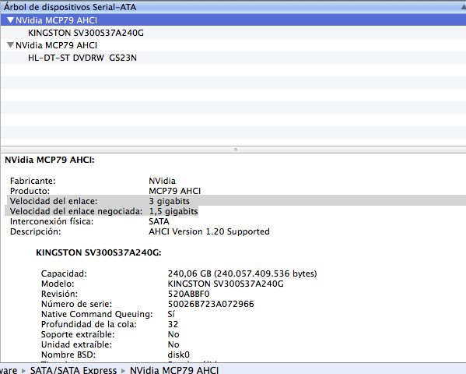Viewport: 466px width, 374px height.
Task: Click the 'Modelo:' label
Action: (58, 284)
